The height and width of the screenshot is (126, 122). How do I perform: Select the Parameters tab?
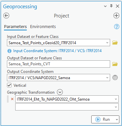15,27
